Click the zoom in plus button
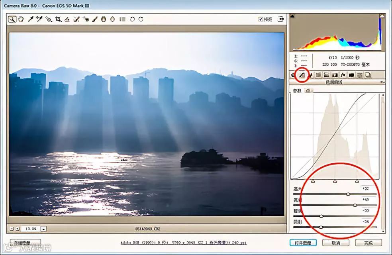Image resolution: width=392 pixels, height=255 pixels. pos(17,228)
